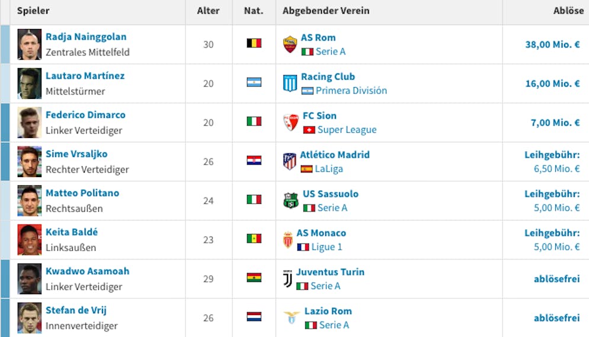Screen dimensions: 589x337
Task: Open the 38,00 Mio. € transfer fee
Action: pyautogui.click(x=552, y=44)
